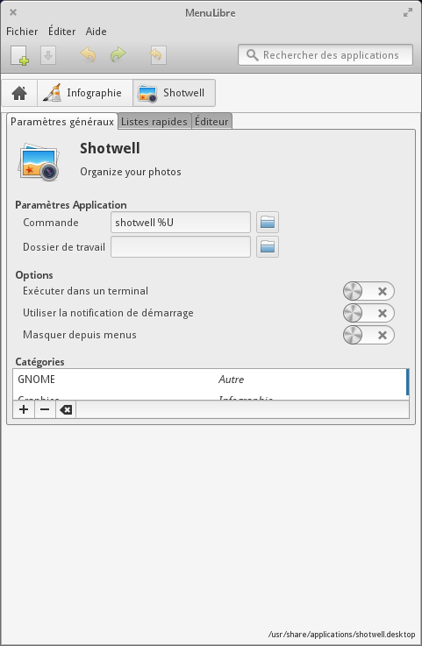Open the Fichier menu
This screenshot has width=422, height=646.
click(22, 32)
